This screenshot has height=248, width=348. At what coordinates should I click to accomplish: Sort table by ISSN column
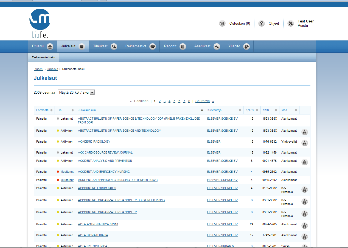pyautogui.click(x=270, y=110)
